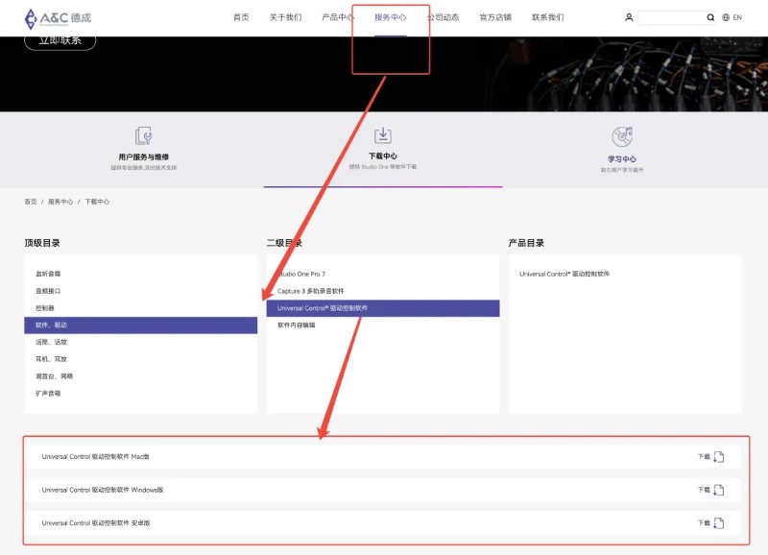Click the A&C 德成 logo
768x555 pixels.
pos(58,18)
